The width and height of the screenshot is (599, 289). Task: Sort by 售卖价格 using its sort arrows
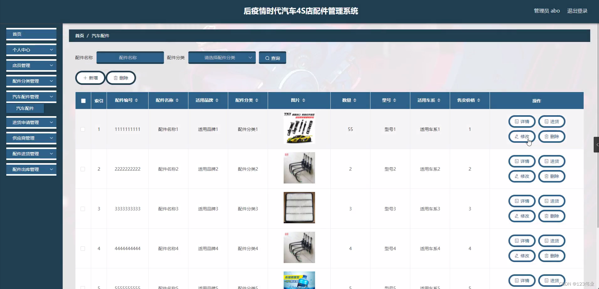click(x=479, y=100)
